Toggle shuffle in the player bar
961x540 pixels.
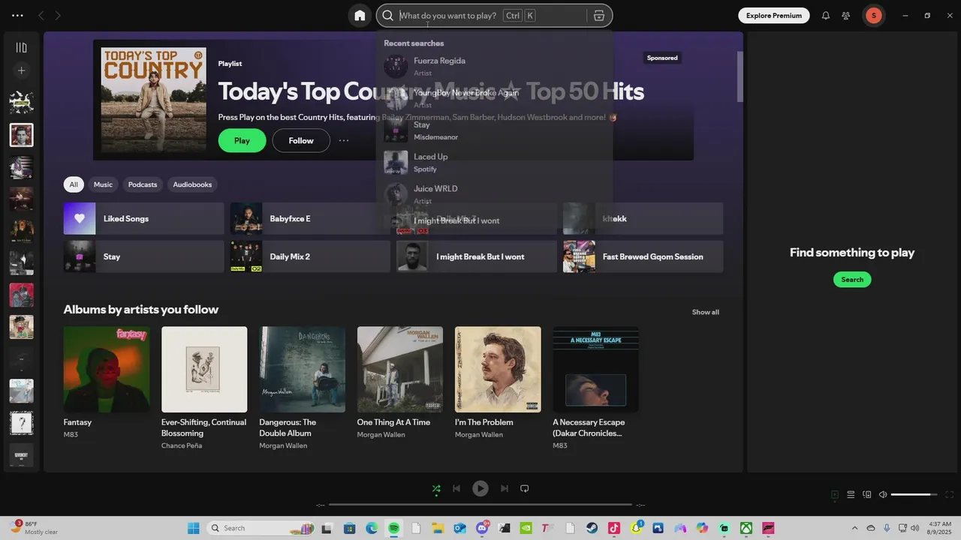coord(436,489)
